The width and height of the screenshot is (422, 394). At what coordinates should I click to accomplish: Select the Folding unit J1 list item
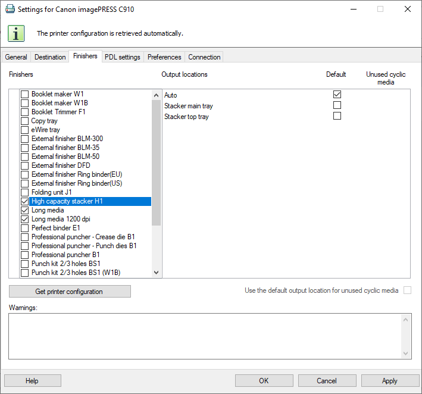[x=53, y=192]
